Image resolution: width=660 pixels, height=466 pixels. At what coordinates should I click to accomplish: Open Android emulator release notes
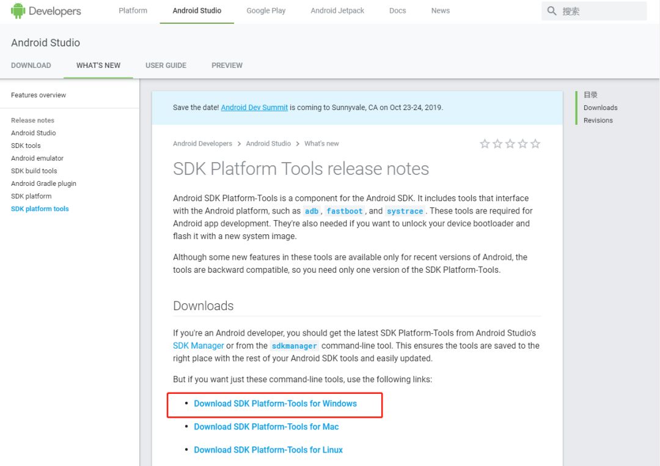coord(37,158)
